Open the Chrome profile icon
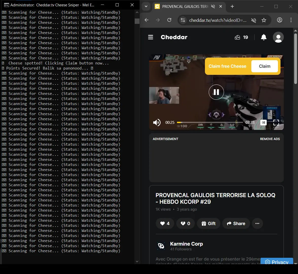Image resolution: width=298 pixels, height=274 pixels. click(279, 20)
